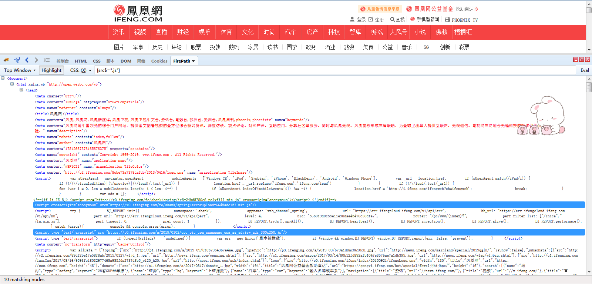The width and height of the screenshot is (592, 284).
Task: Click the Eval button
Action: [x=585, y=70]
